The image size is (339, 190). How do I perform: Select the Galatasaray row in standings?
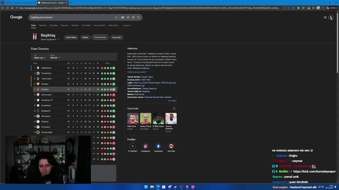[74, 68]
